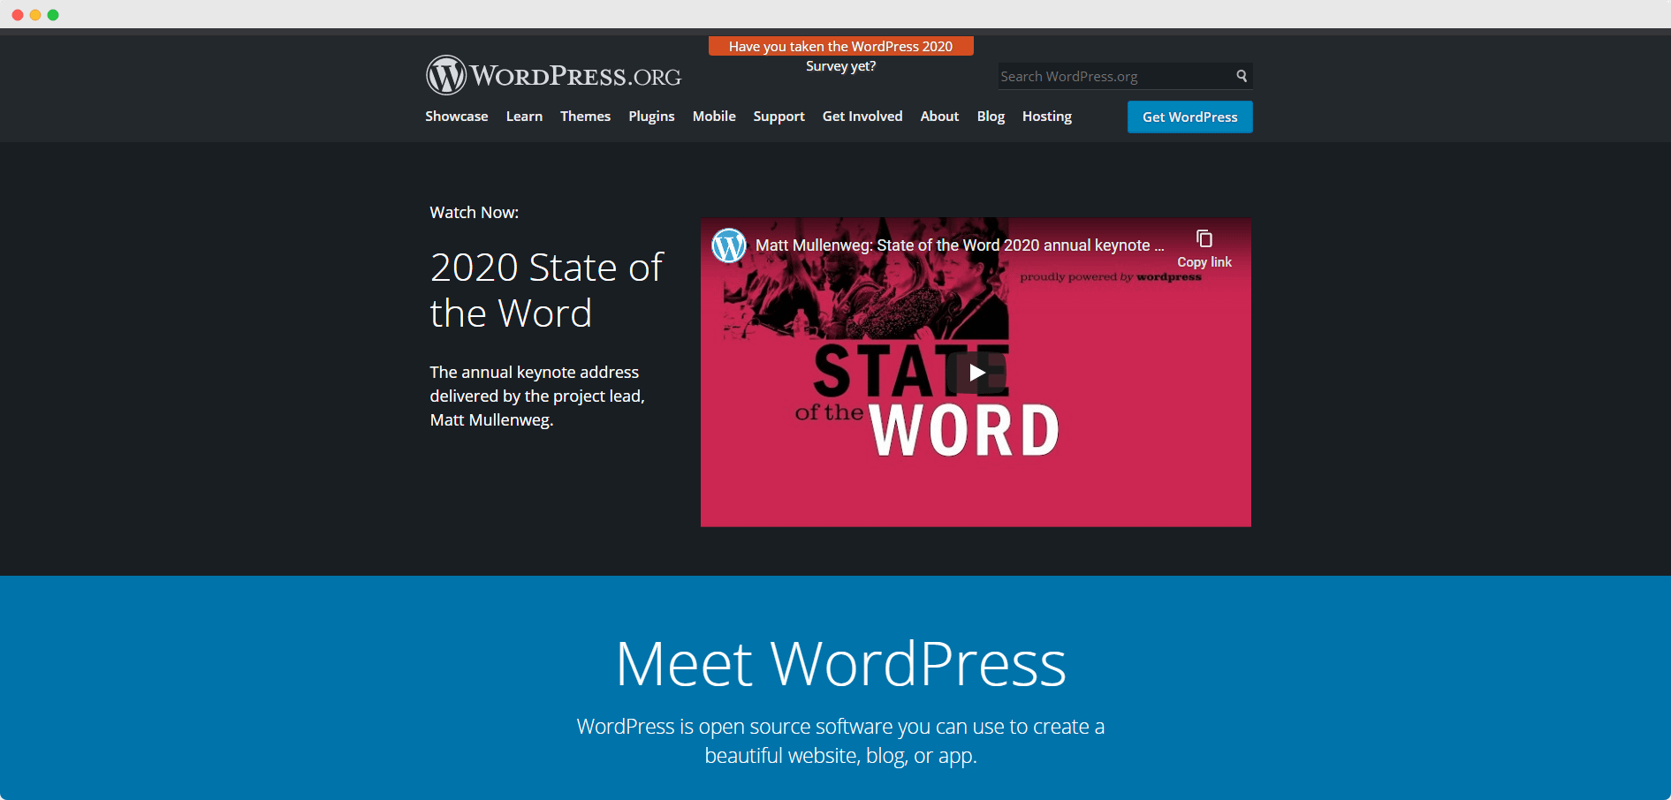Click the 'Watch Now:' text
1671x800 pixels.
[x=474, y=213]
